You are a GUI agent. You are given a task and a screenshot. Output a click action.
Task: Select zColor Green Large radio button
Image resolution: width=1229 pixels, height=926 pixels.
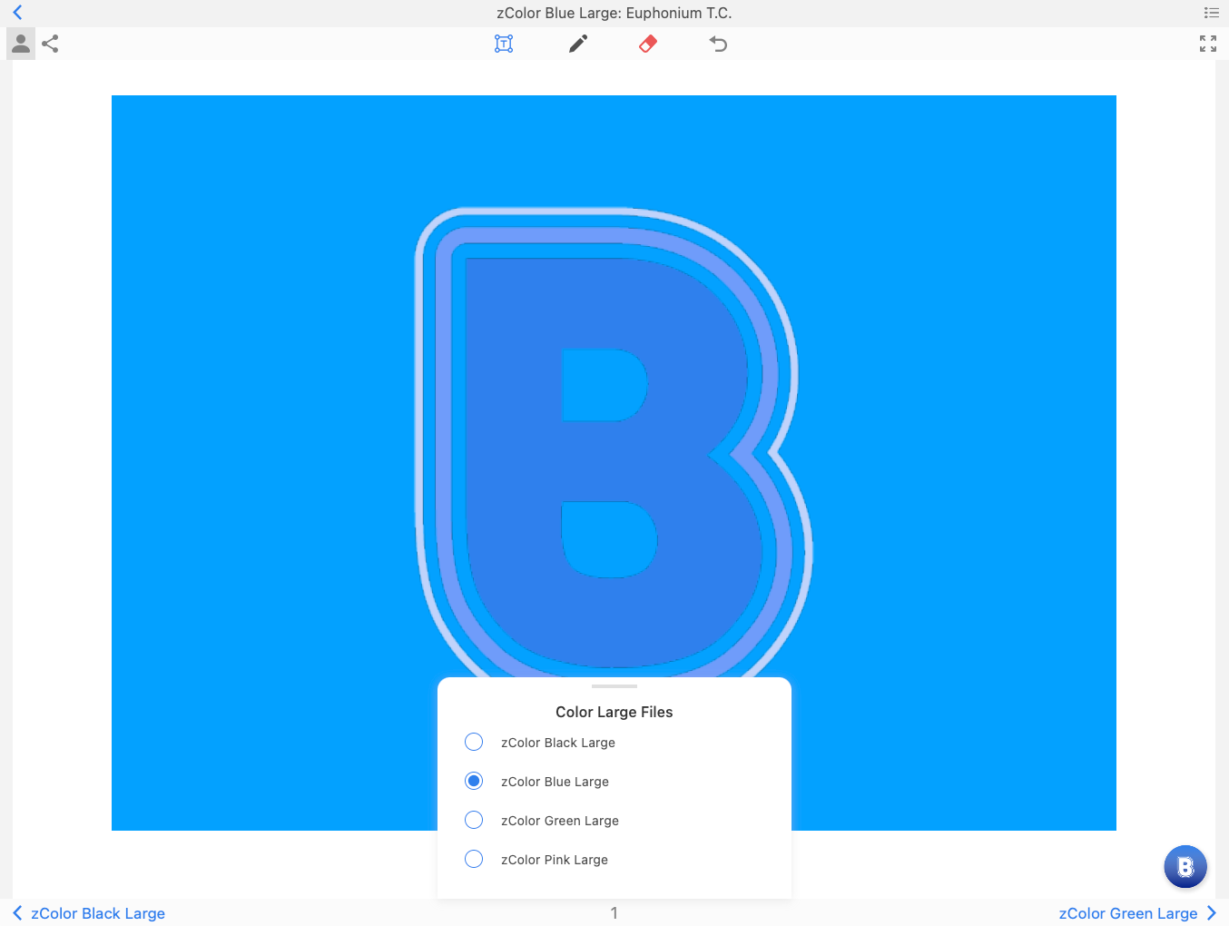474,821
